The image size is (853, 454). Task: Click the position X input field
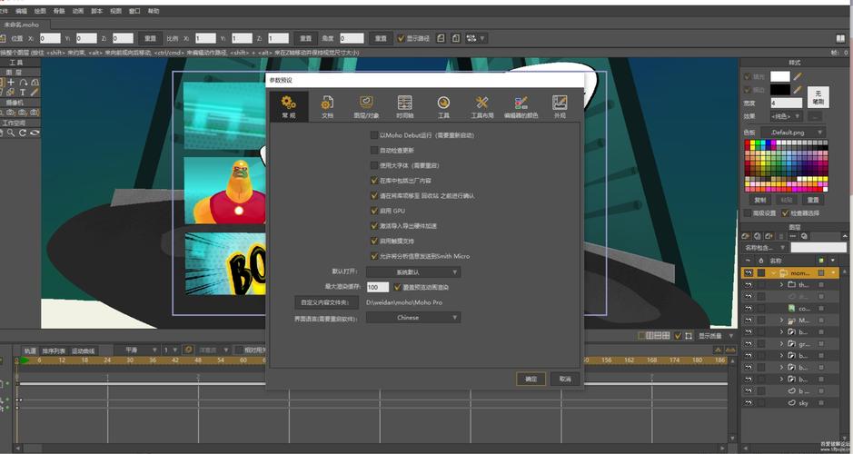click(50, 38)
